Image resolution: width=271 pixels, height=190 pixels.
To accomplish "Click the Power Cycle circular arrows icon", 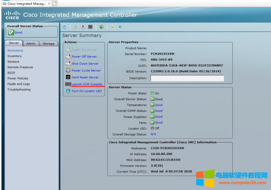I will click(68, 70).
